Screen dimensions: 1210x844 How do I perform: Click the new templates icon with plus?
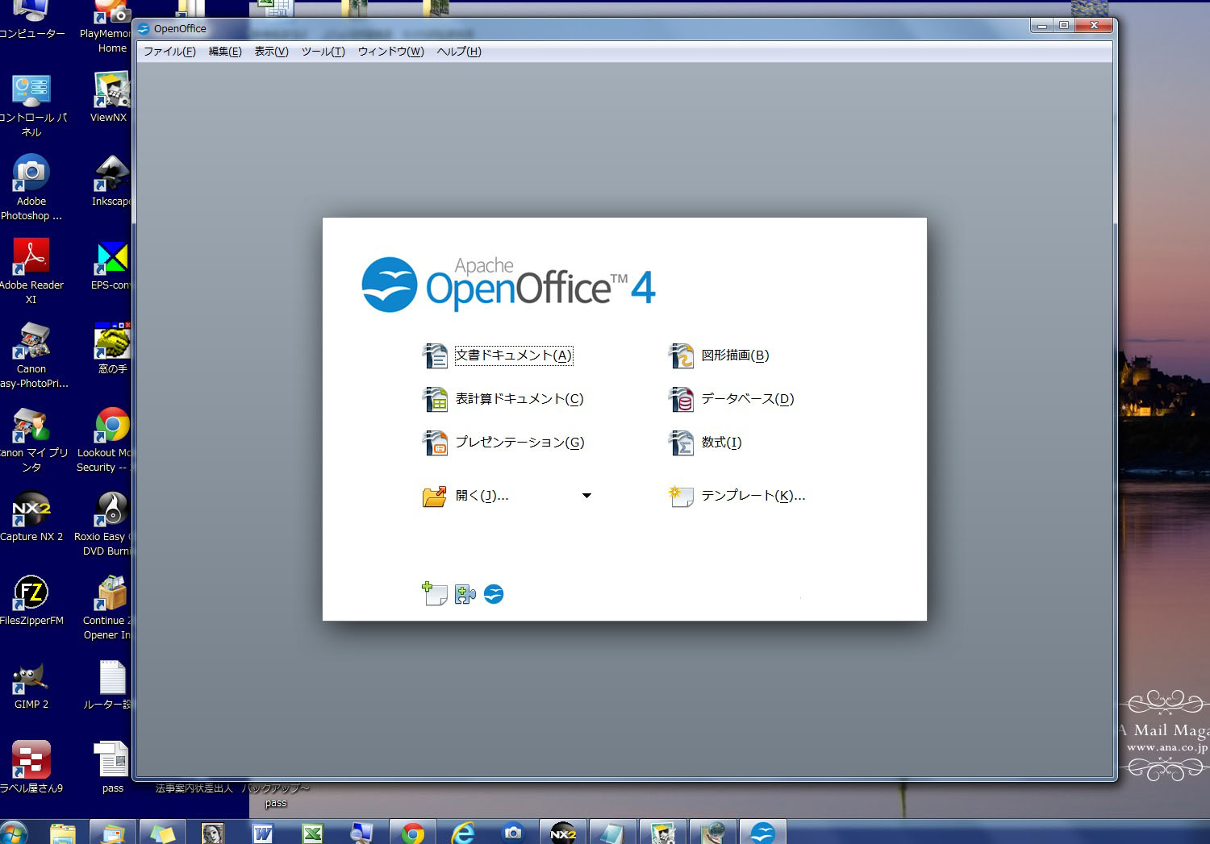point(435,594)
